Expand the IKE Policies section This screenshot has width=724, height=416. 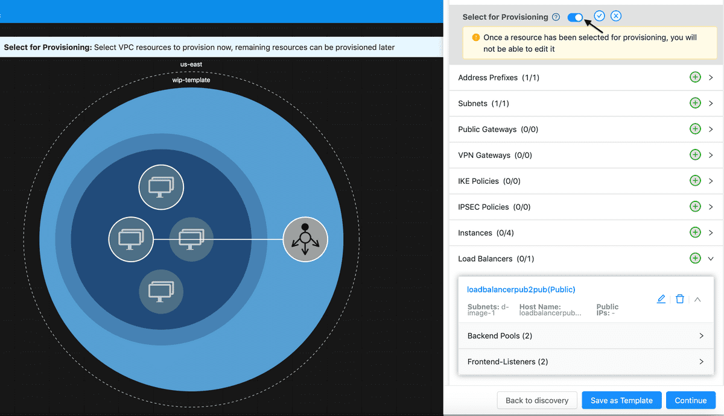pyautogui.click(x=711, y=181)
